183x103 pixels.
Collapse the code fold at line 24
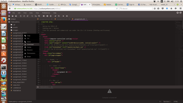40,70
